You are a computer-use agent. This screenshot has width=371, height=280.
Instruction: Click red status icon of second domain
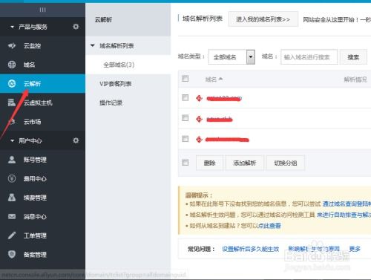coord(199,120)
